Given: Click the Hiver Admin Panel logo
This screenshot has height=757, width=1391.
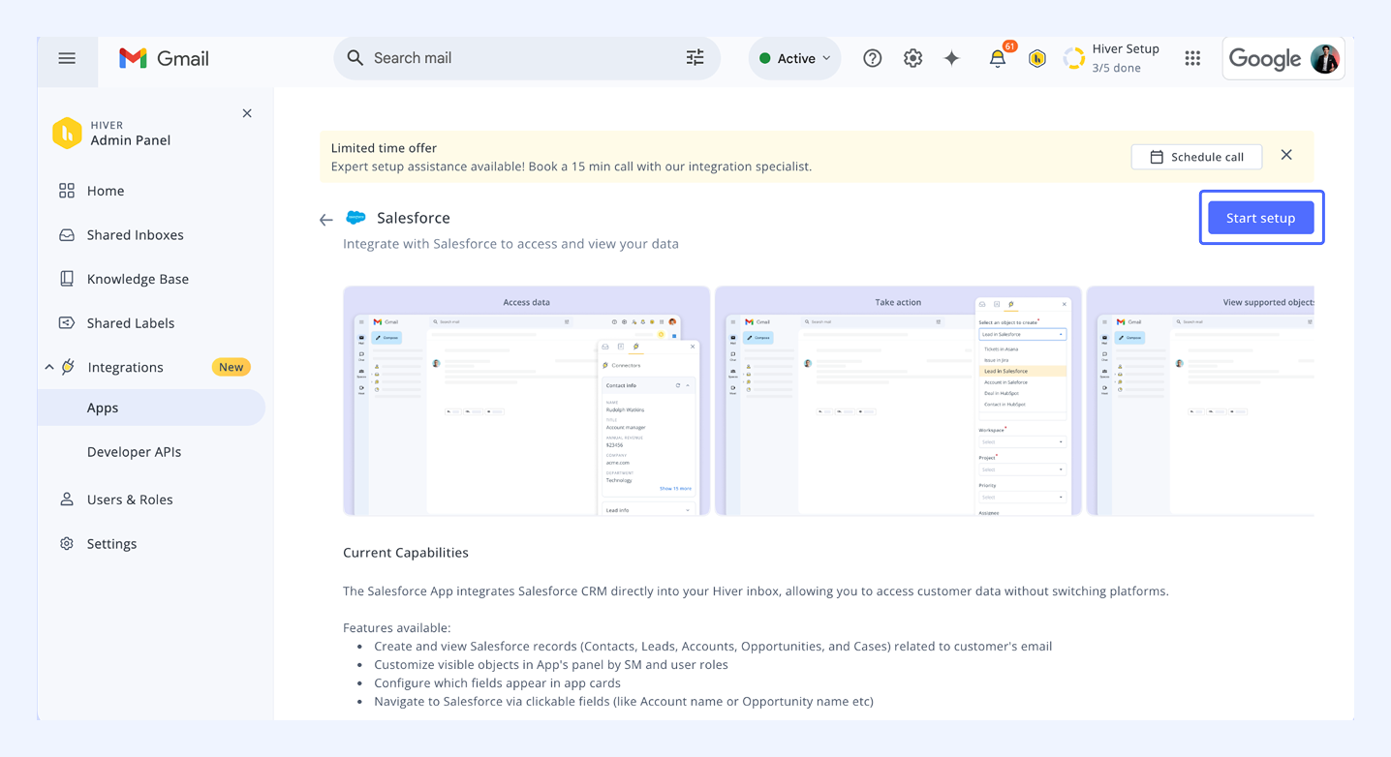Looking at the screenshot, I should tap(67, 133).
